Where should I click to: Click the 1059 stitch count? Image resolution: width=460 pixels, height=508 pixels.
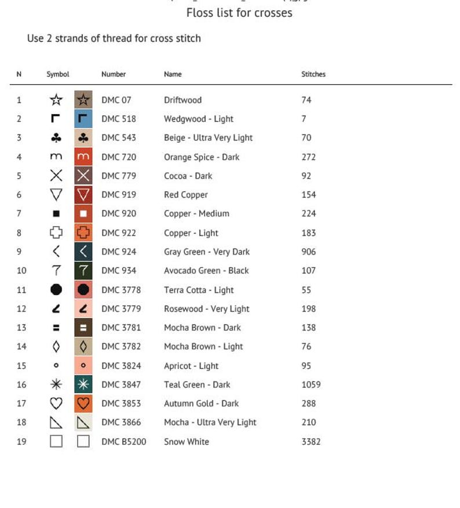311,384
